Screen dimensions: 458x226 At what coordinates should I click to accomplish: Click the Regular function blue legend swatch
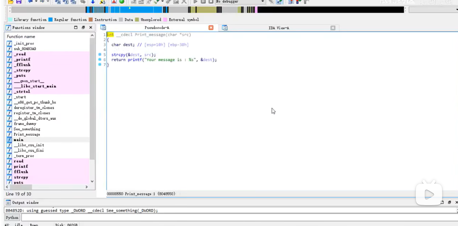51,20
